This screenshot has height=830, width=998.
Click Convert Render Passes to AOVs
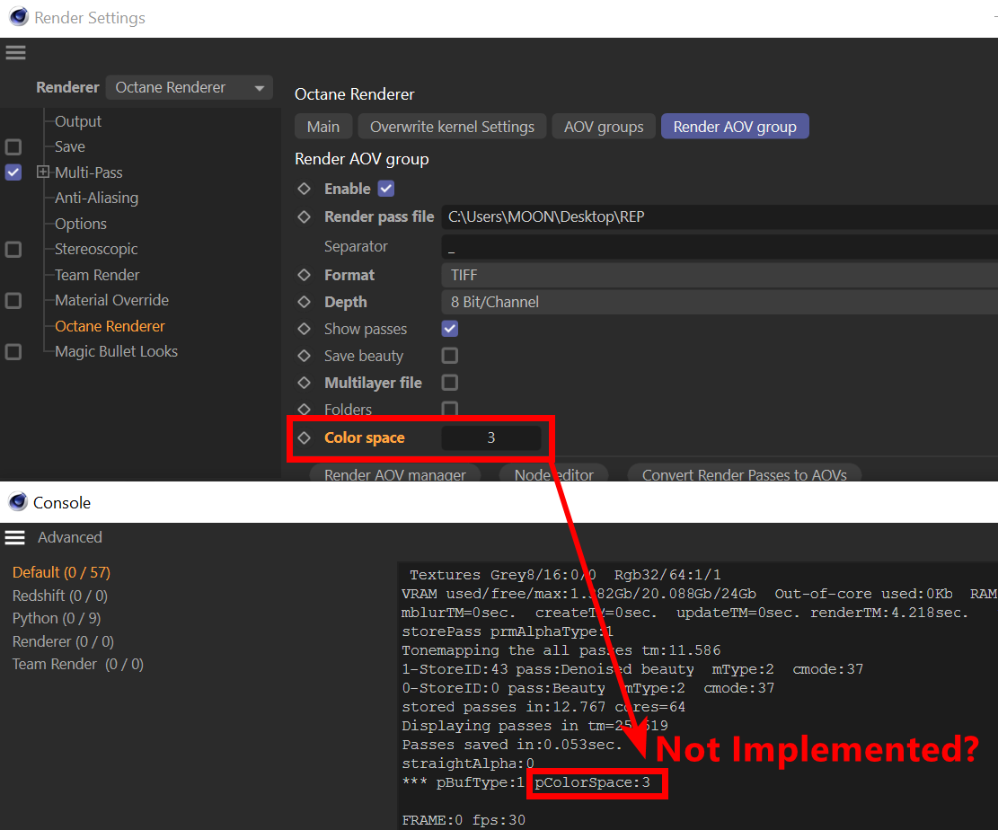click(745, 473)
